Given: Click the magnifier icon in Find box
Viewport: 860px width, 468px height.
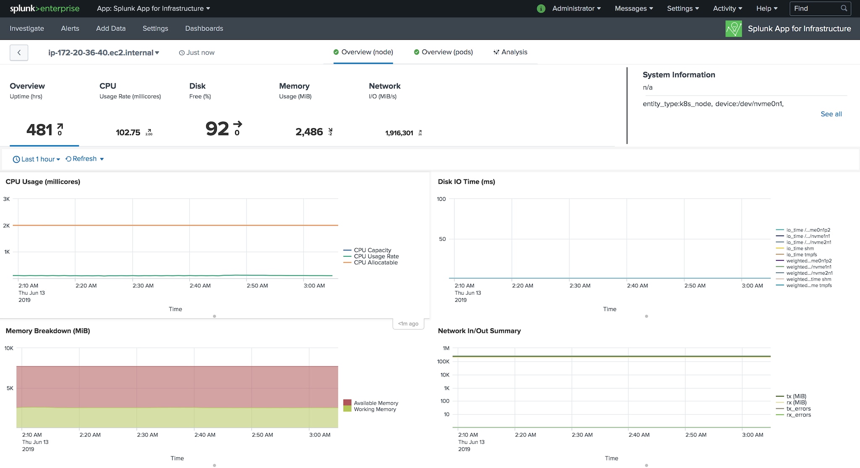Looking at the screenshot, I should [844, 8].
